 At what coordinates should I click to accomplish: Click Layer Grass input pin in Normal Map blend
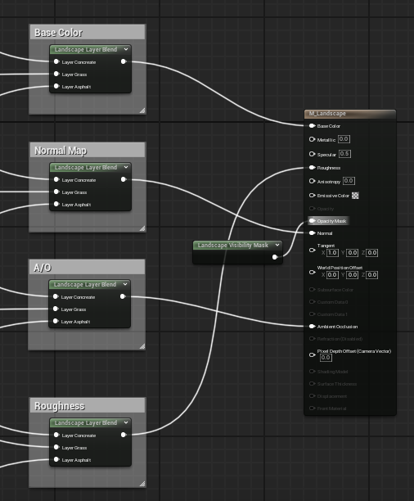pos(56,192)
